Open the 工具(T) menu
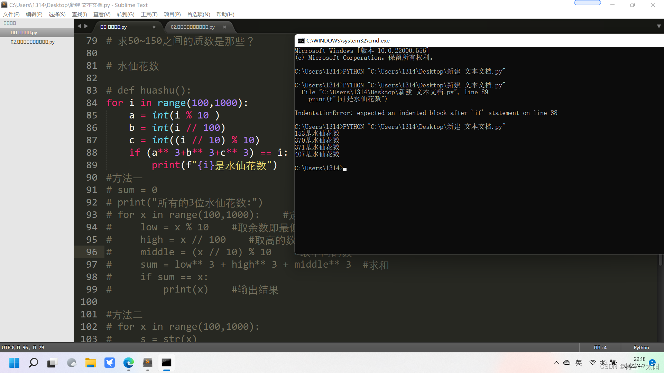 (x=149, y=14)
